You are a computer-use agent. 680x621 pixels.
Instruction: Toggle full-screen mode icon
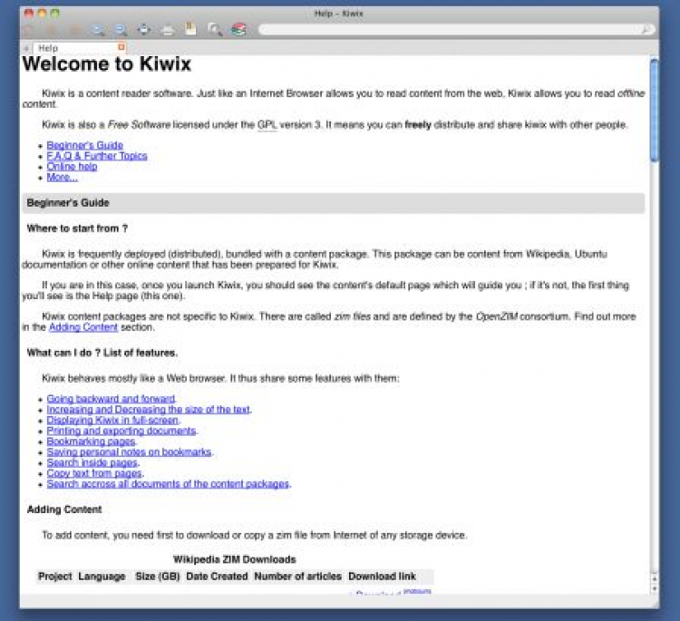(x=144, y=30)
